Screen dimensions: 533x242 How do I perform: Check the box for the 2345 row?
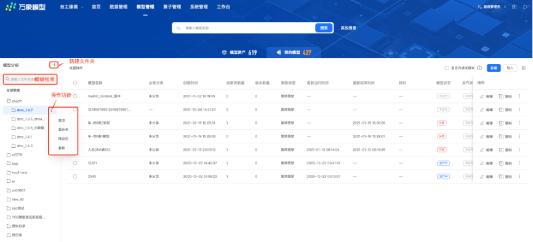point(75,177)
